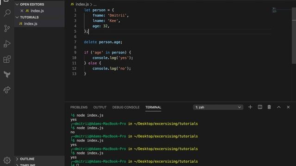Click the 'no' output in terminal
The image size is (296, 166).
pyautogui.click(x=73, y=132)
